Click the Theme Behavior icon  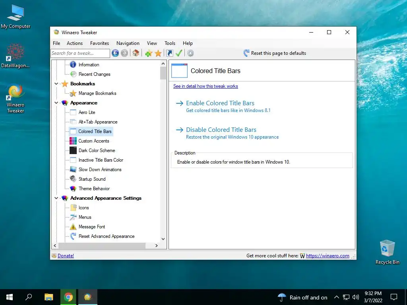(x=73, y=189)
